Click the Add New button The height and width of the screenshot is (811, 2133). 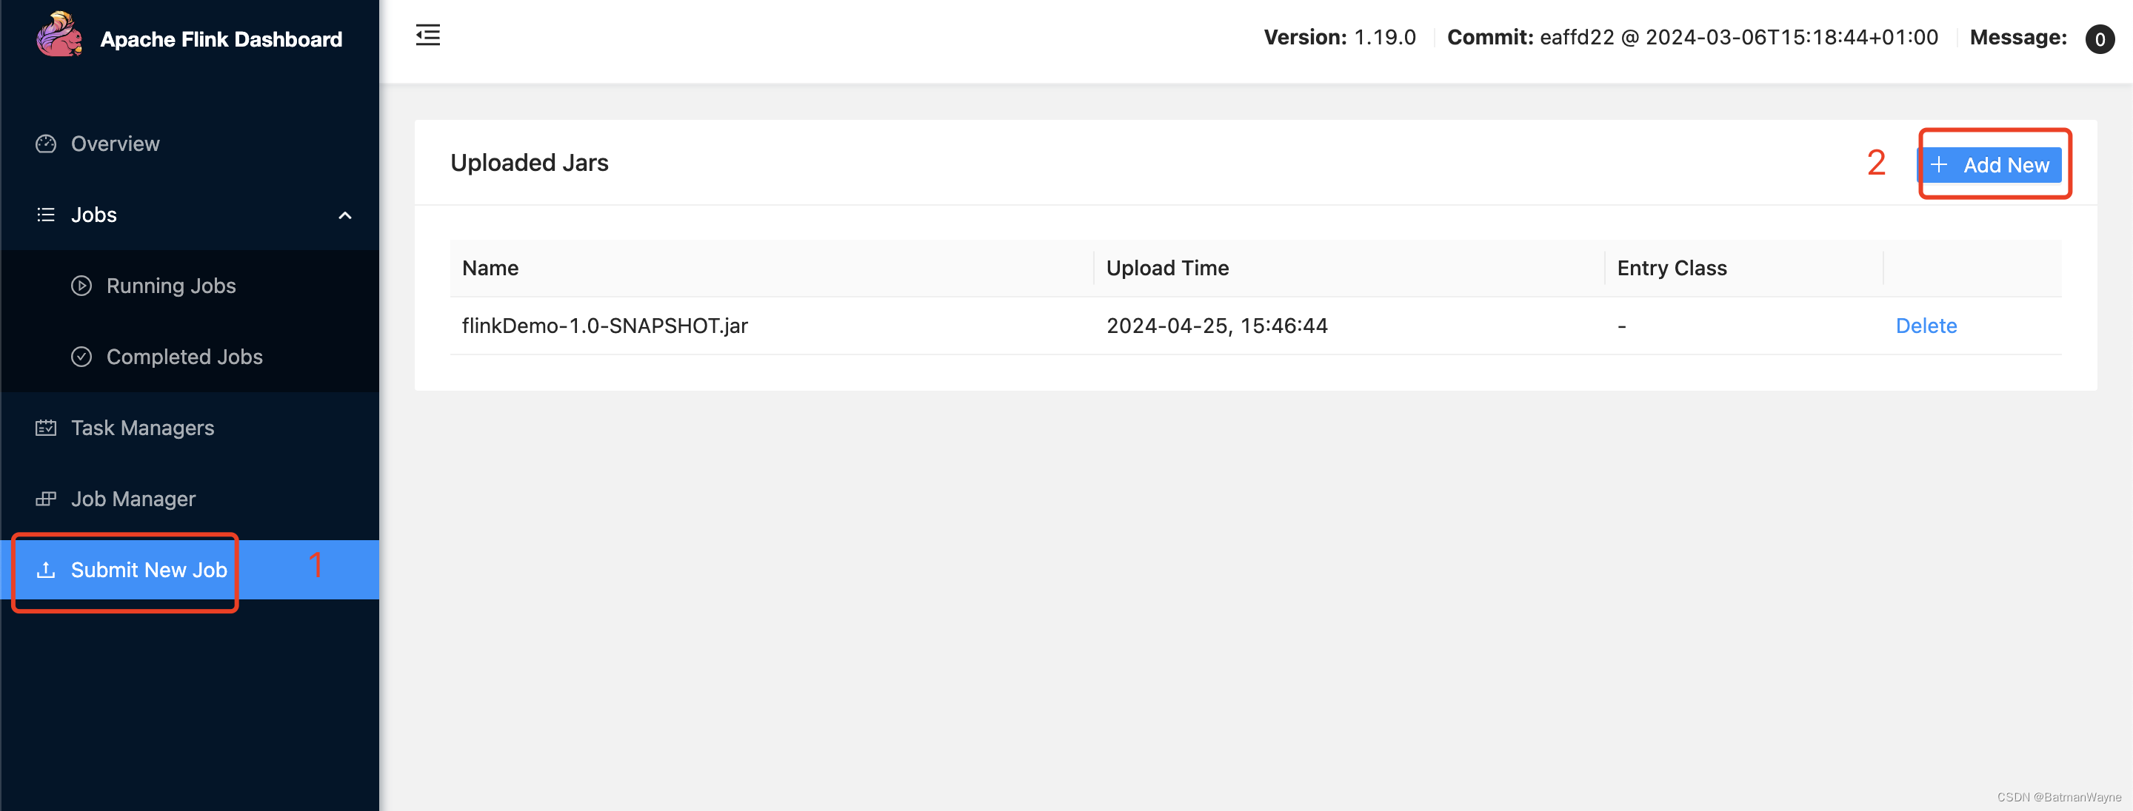pos(1989,165)
